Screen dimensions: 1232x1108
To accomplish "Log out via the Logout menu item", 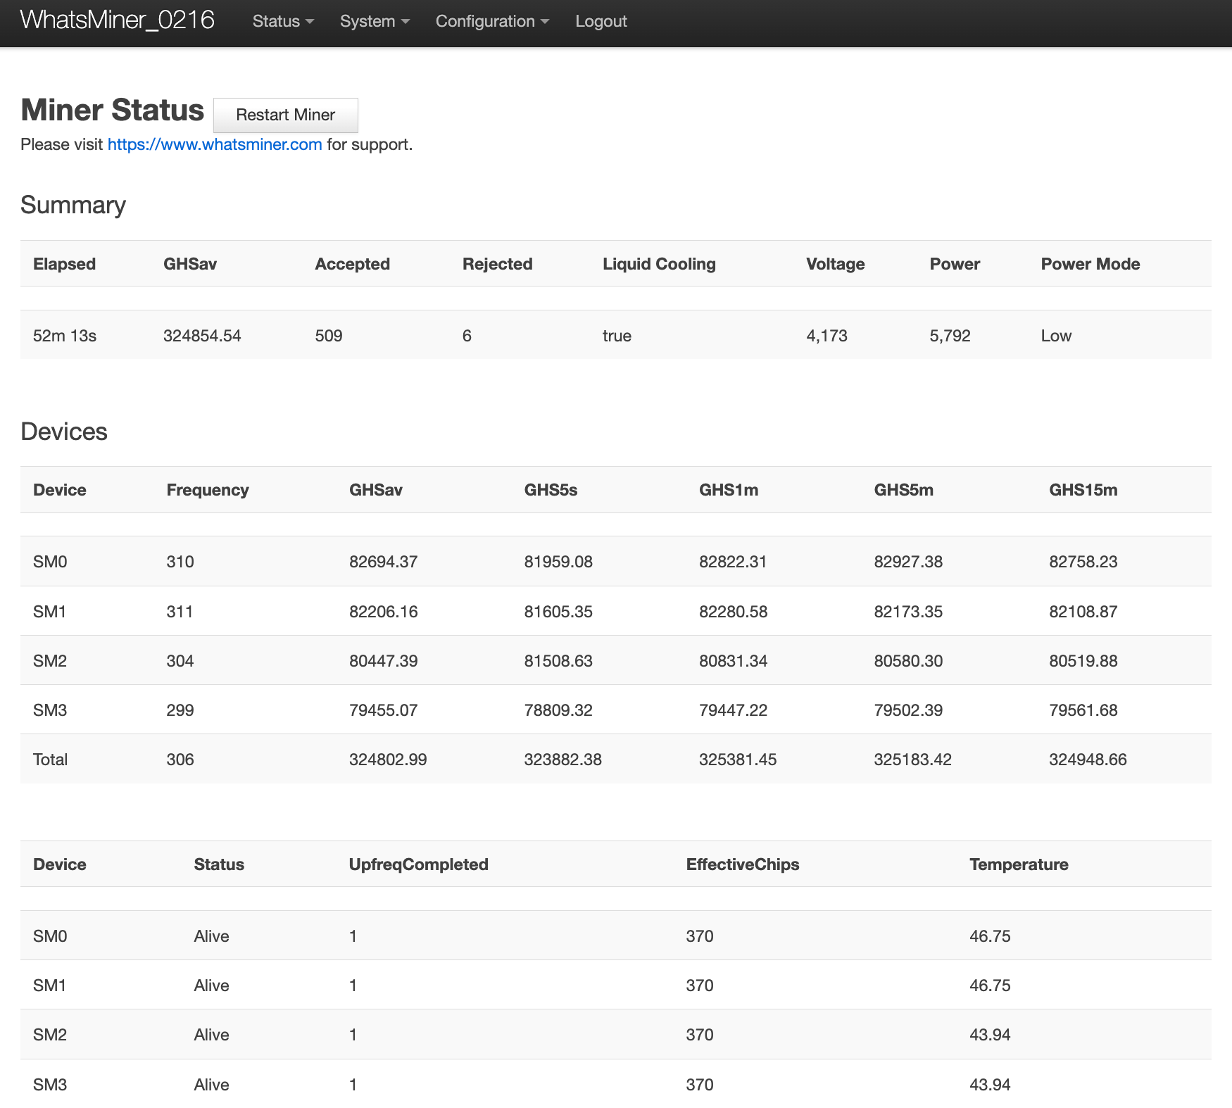I will pyautogui.click(x=601, y=21).
